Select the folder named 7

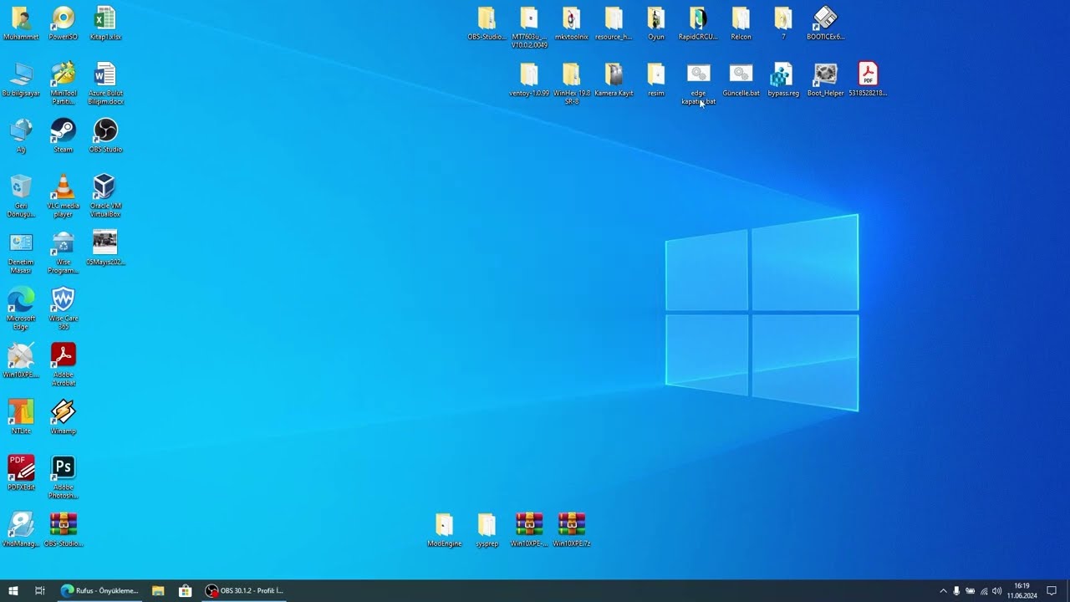pyautogui.click(x=783, y=23)
